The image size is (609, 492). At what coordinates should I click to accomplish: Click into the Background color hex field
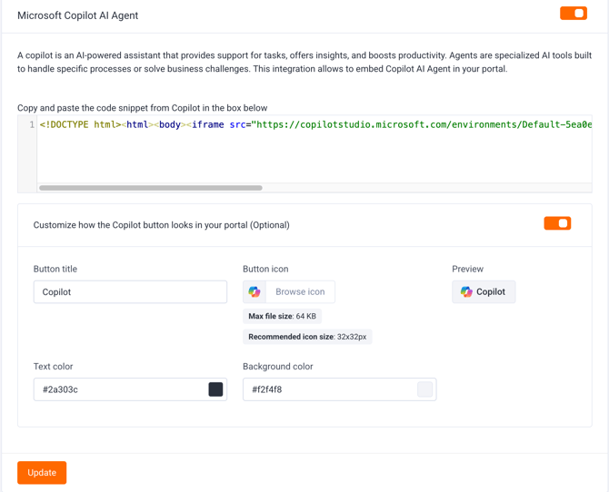(327, 389)
